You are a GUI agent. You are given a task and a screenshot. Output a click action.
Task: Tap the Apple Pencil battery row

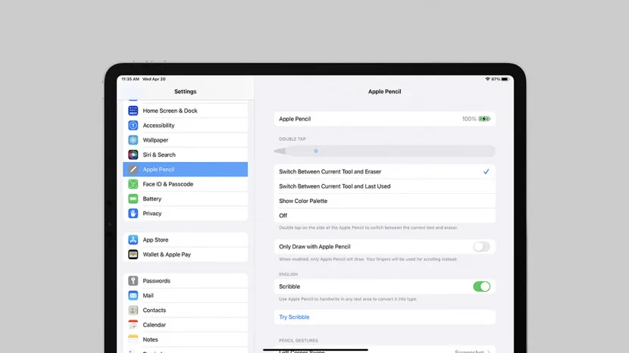coord(384,119)
